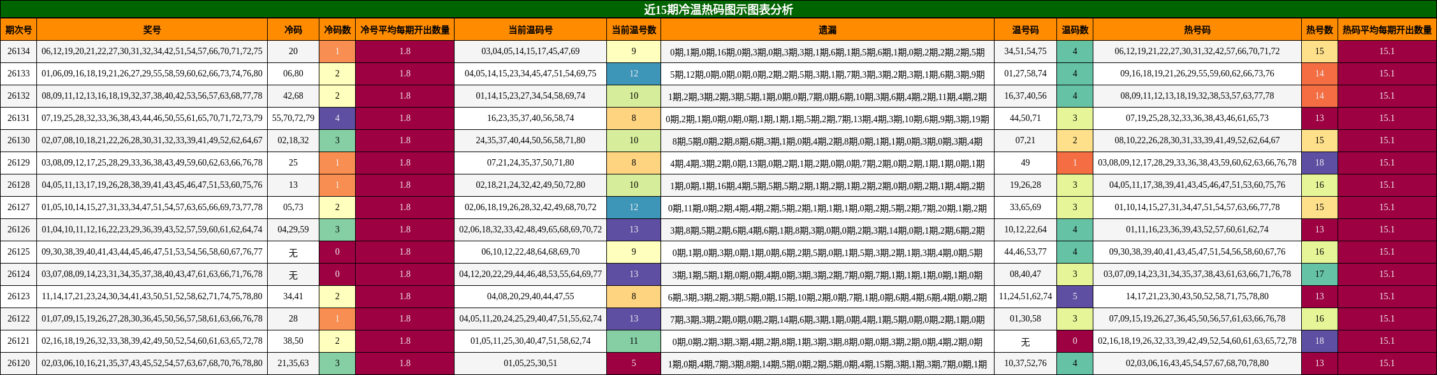
Task: Click the 温号码 column header
Action: click(x=1025, y=30)
